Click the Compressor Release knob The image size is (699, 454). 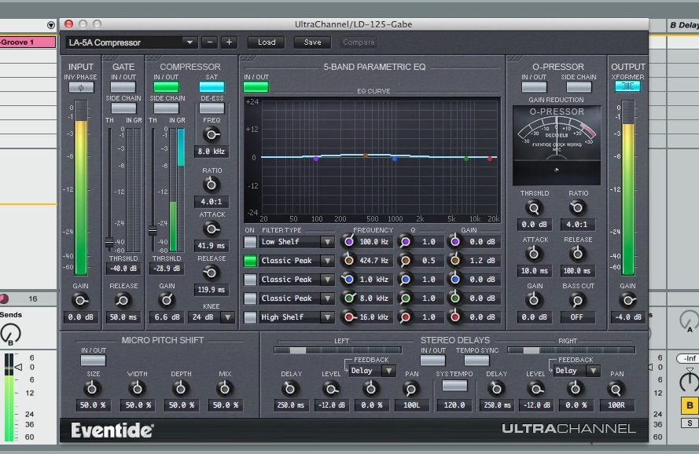[212, 273]
